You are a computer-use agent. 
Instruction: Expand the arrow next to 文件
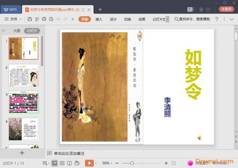click(x=21, y=19)
